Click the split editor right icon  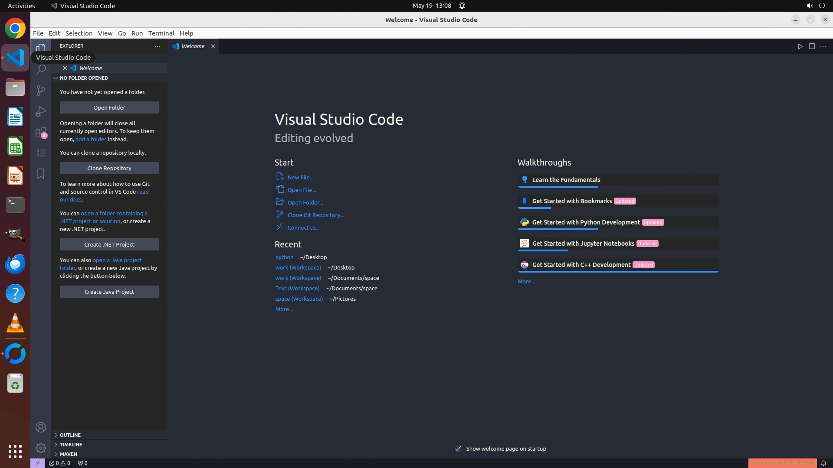[812, 46]
